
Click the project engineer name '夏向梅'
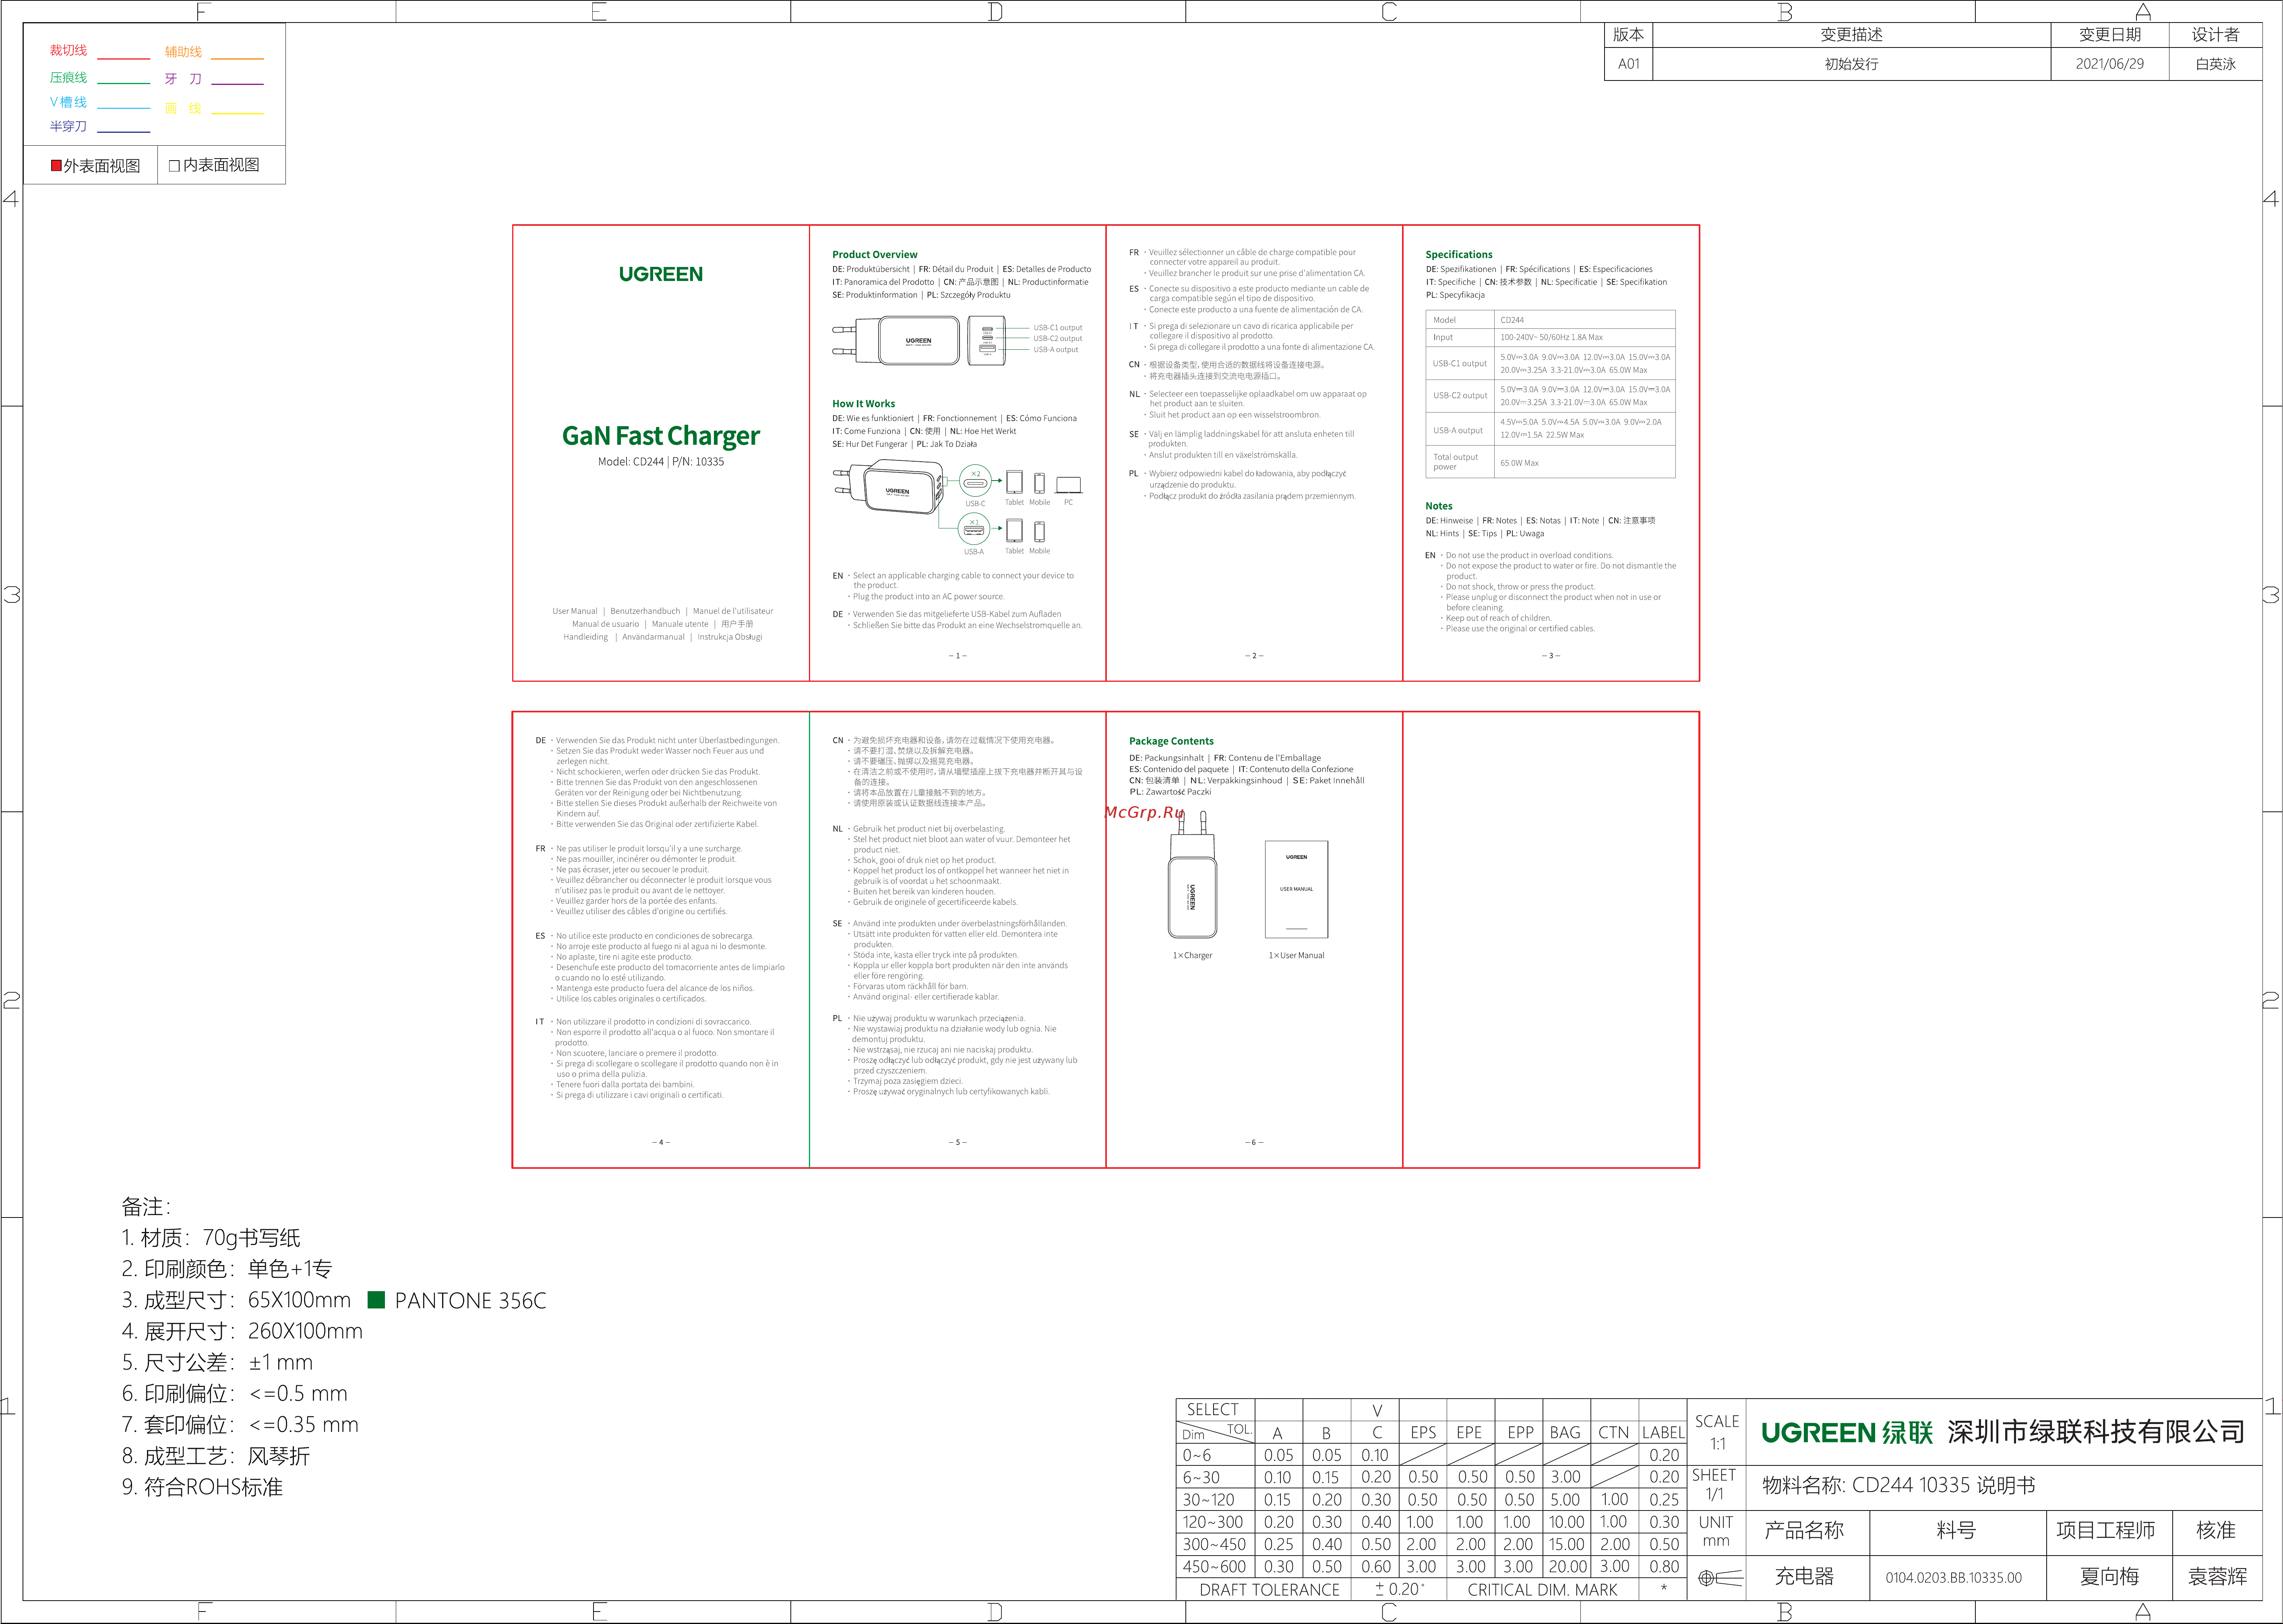[2109, 1577]
